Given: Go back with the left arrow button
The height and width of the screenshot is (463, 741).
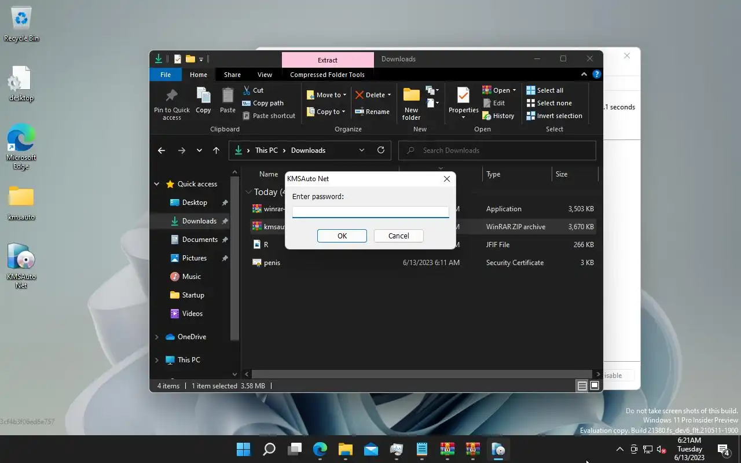Looking at the screenshot, I should coord(162,150).
